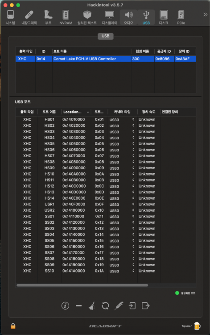
Task: Click port value 0x0B
Action: click(99, 180)
